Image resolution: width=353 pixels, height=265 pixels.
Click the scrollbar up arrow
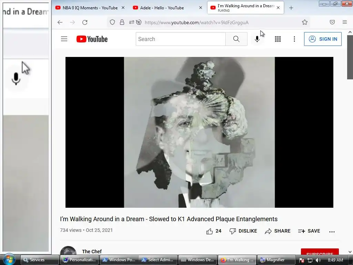pyautogui.click(x=350, y=32)
